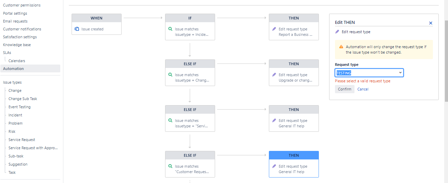
Task: Select the Suggestion issue type
Action: [x=18, y=164]
